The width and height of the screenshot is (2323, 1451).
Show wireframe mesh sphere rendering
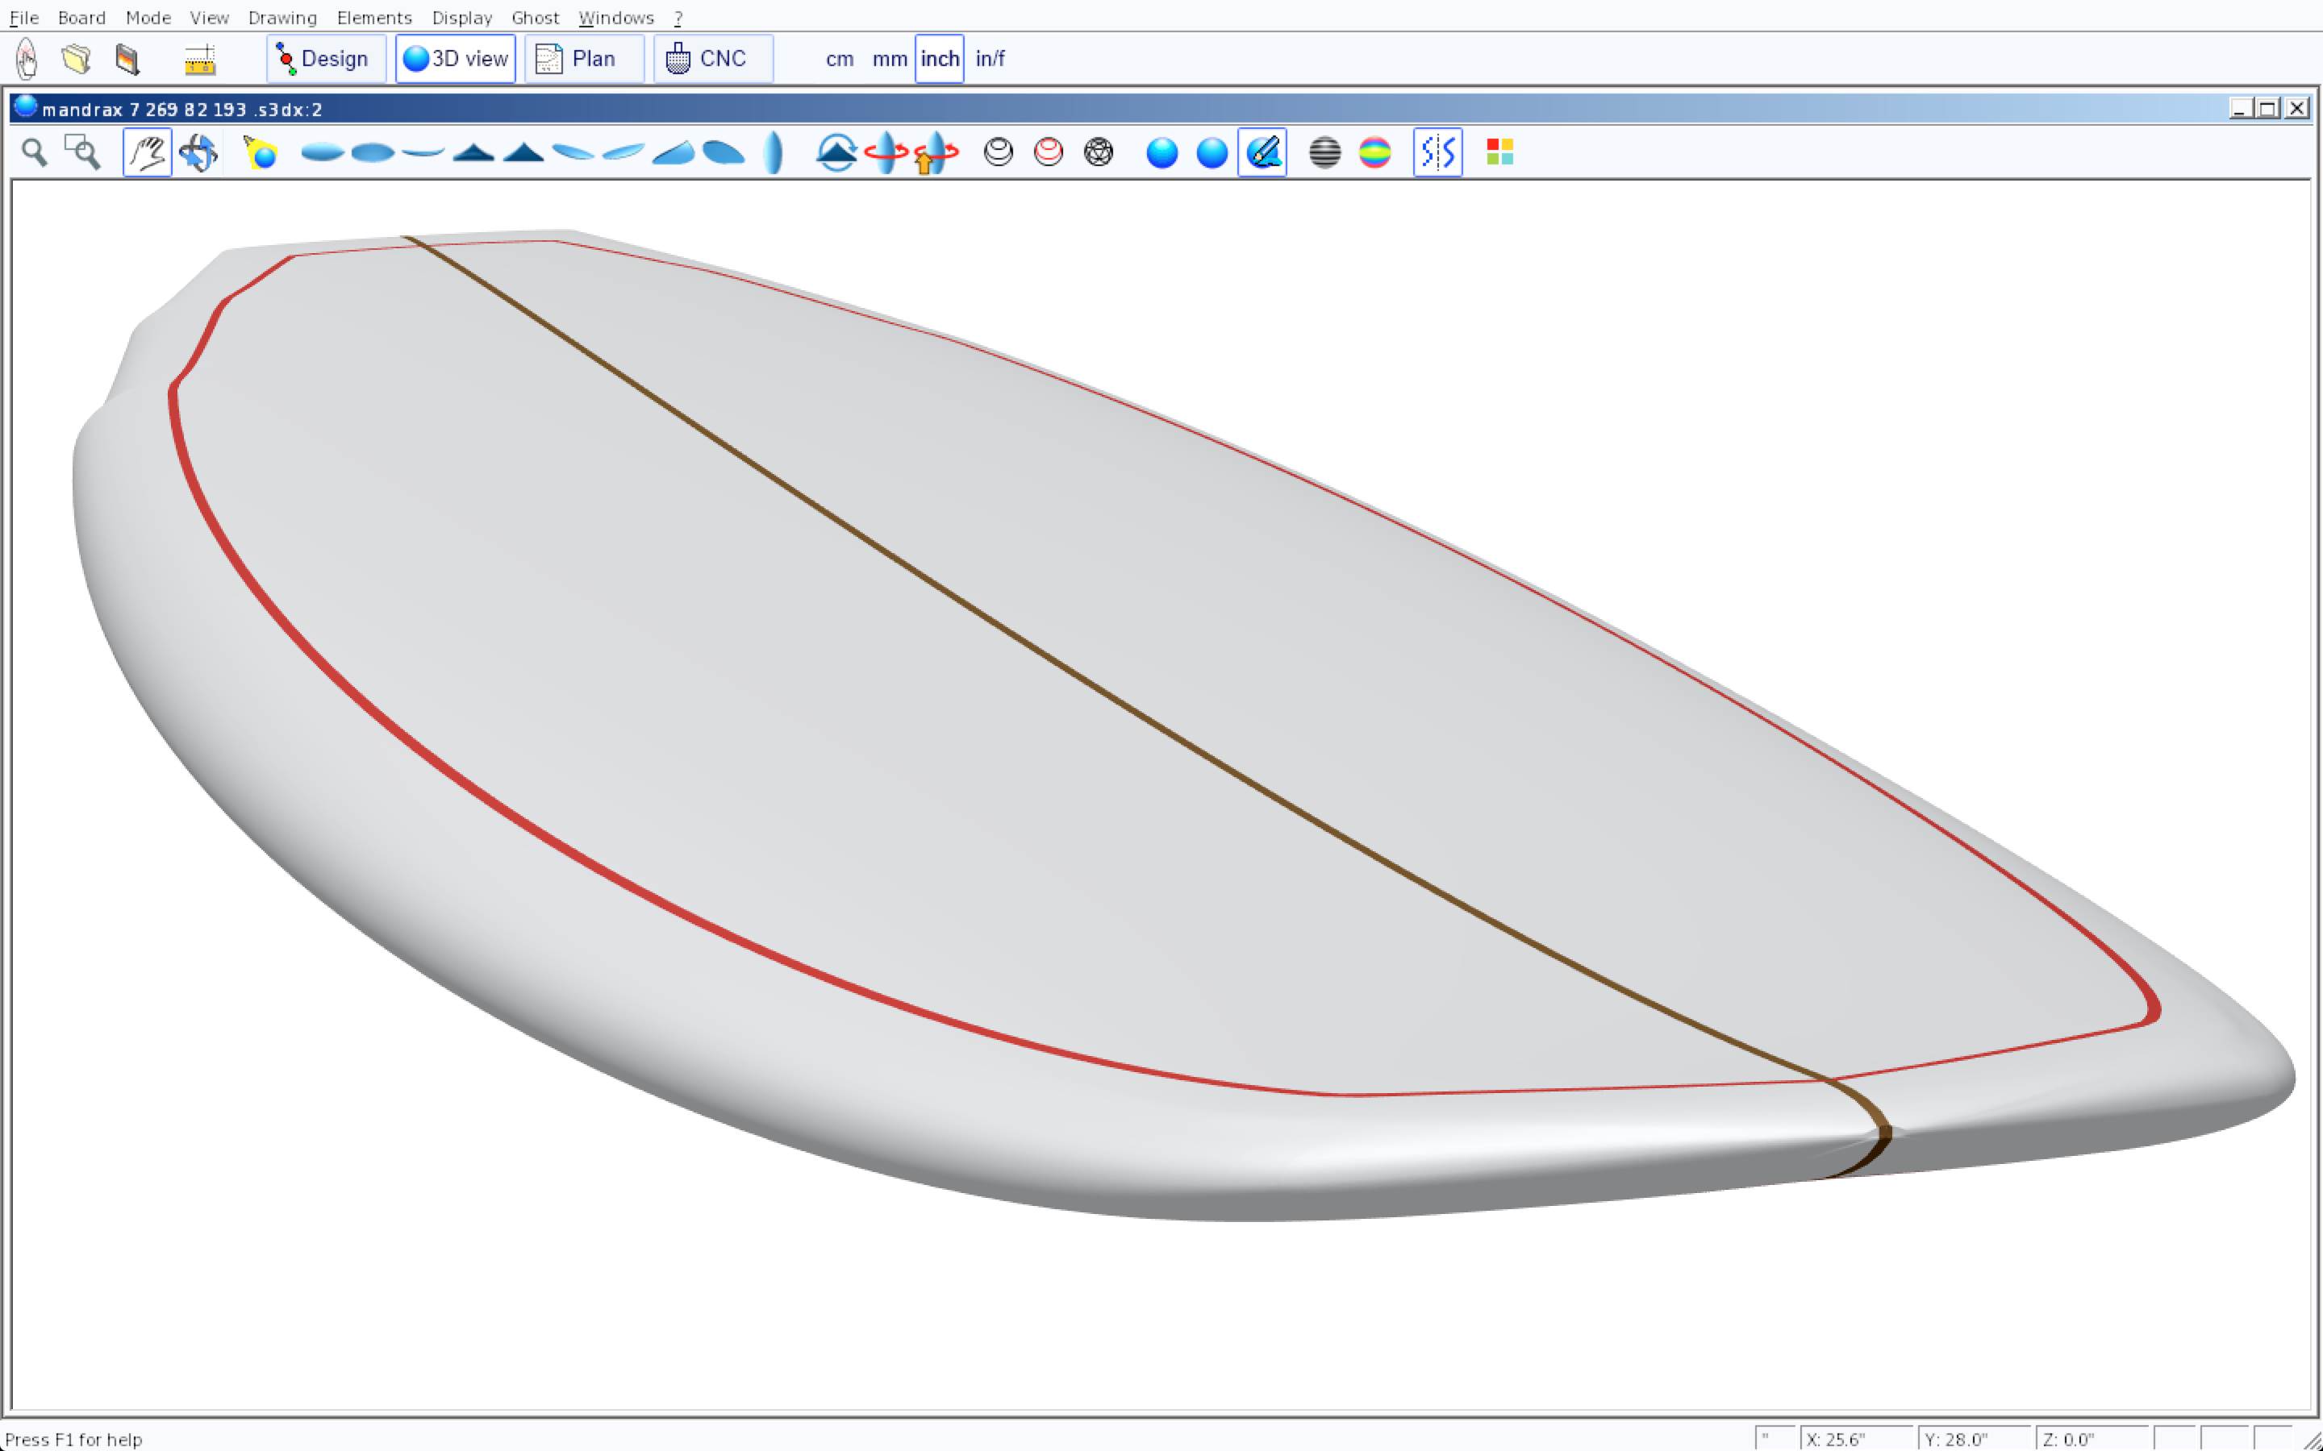click(1098, 152)
